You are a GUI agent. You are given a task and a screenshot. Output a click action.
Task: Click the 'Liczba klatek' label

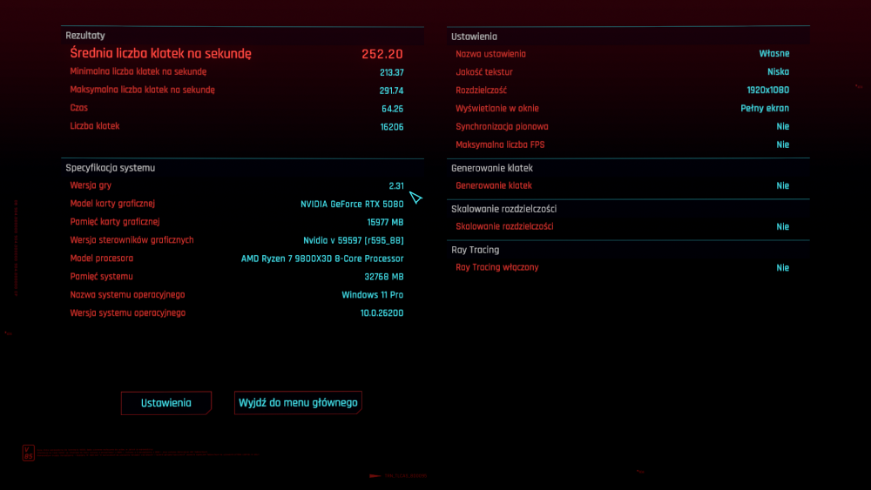[94, 126]
